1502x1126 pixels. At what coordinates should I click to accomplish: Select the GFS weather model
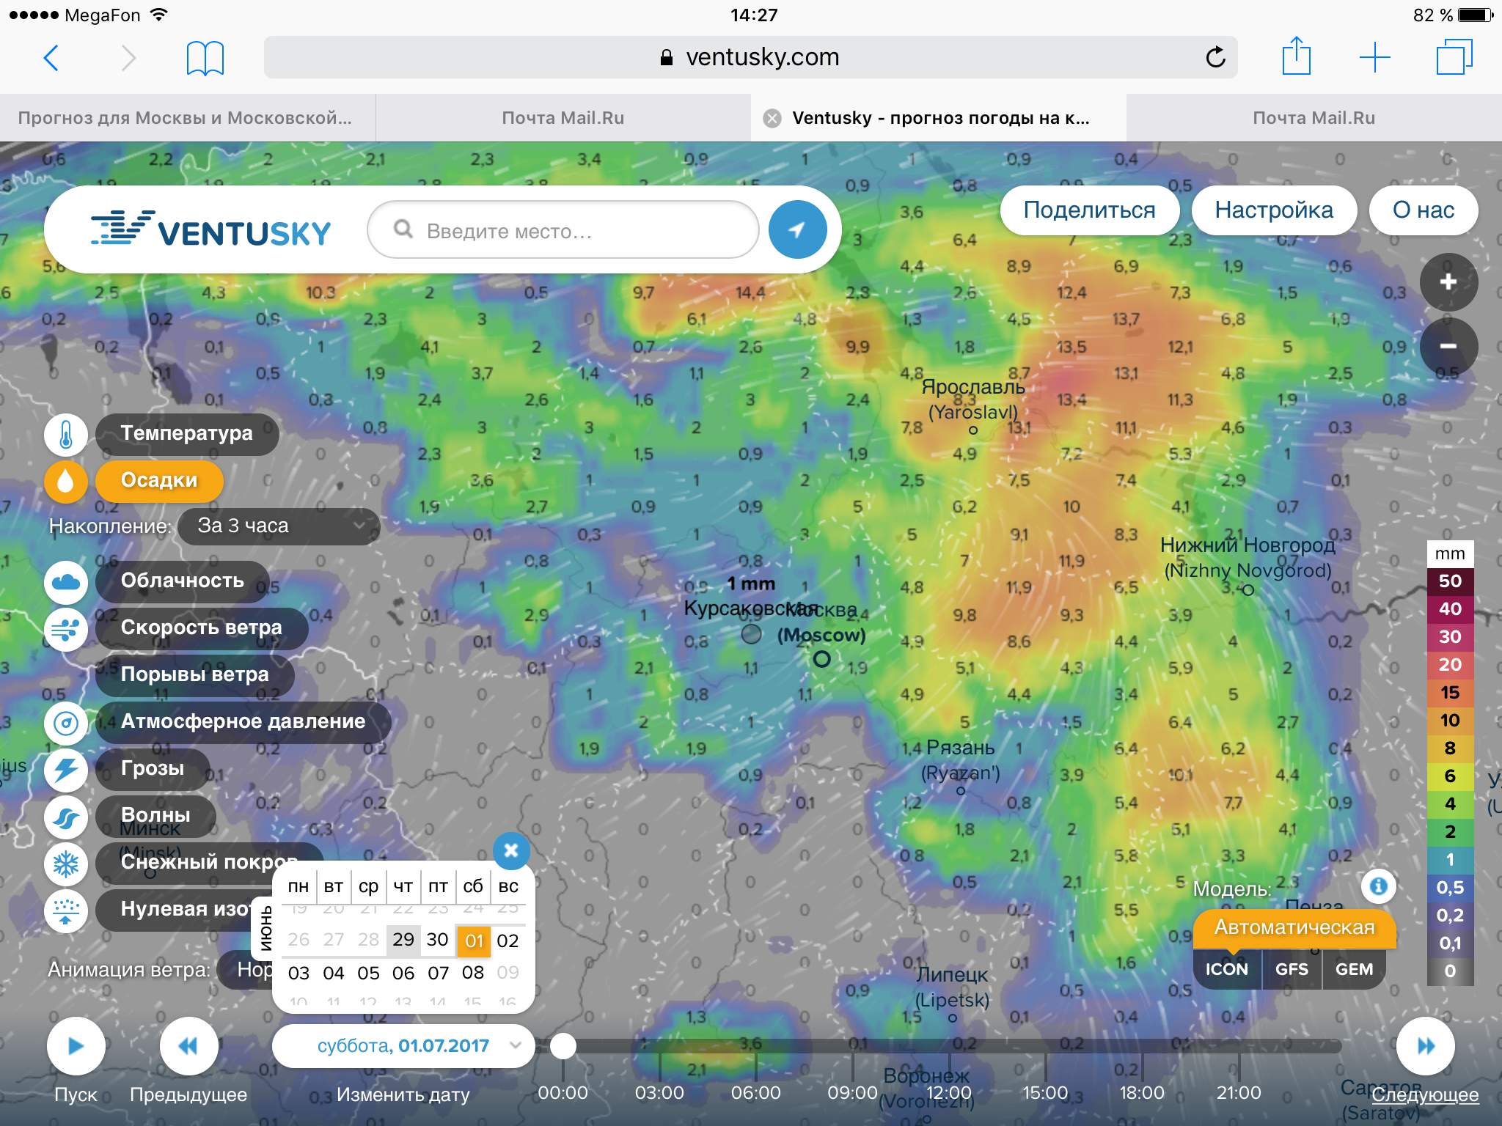coord(1292,969)
